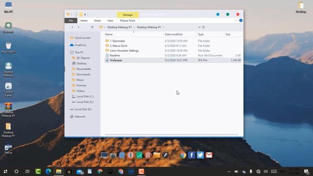Open Facebook from the dock

[191, 155]
